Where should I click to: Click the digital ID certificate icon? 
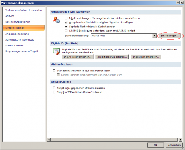pyautogui.click(x=56, y=51)
